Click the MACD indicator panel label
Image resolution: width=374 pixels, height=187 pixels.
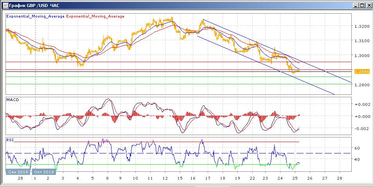point(13,100)
